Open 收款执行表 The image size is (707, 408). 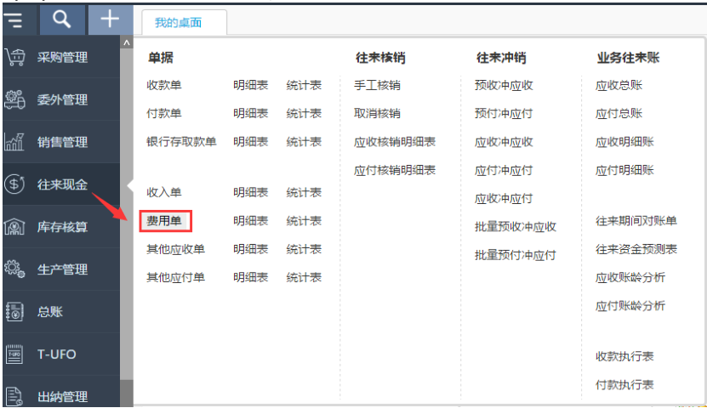pos(625,356)
